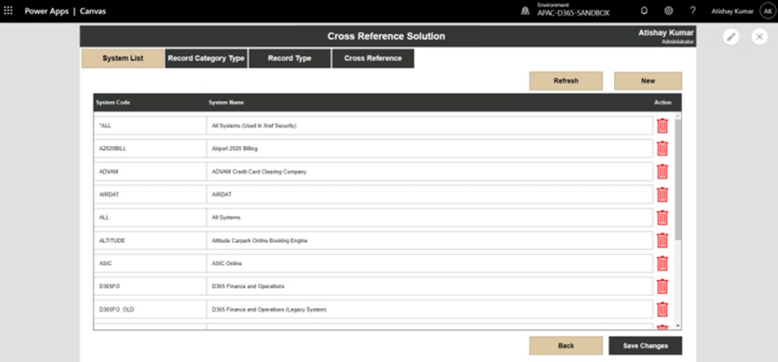The image size is (778, 362).
Task: Open the app launcher waffle icon
Action: click(8, 11)
